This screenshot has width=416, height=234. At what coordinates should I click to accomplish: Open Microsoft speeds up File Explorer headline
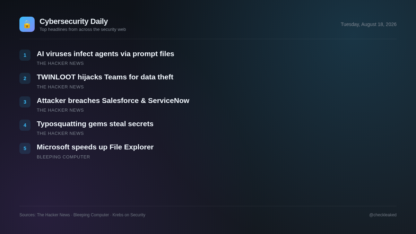(x=95, y=147)
